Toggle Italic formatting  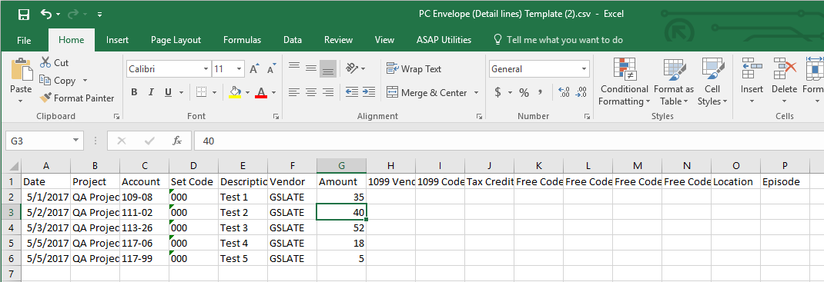point(152,92)
